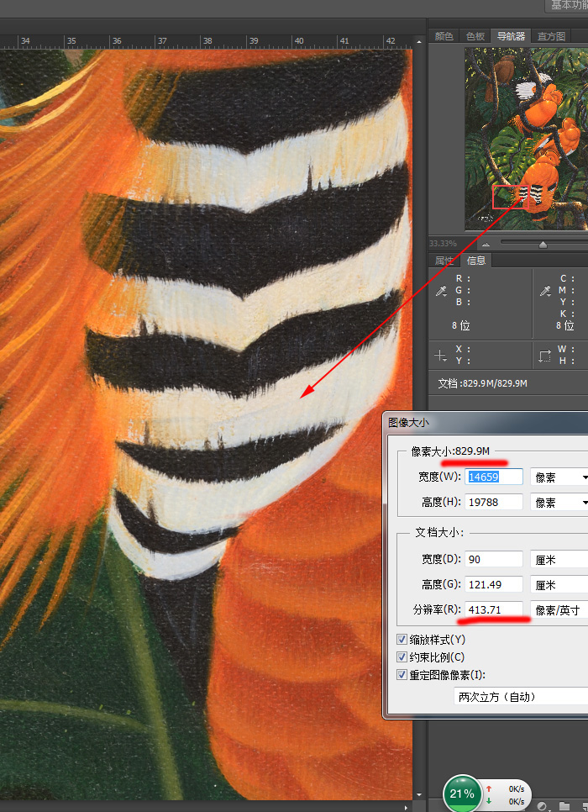This screenshot has width=588, height=812.
Task: Switch to the 色板 panel tab
Action: (x=475, y=36)
